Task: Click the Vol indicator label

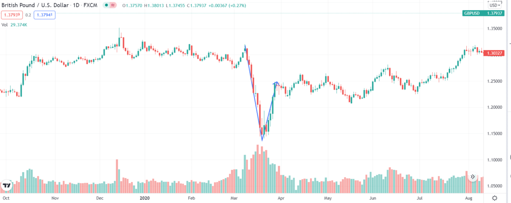Action: pyautogui.click(x=5, y=25)
